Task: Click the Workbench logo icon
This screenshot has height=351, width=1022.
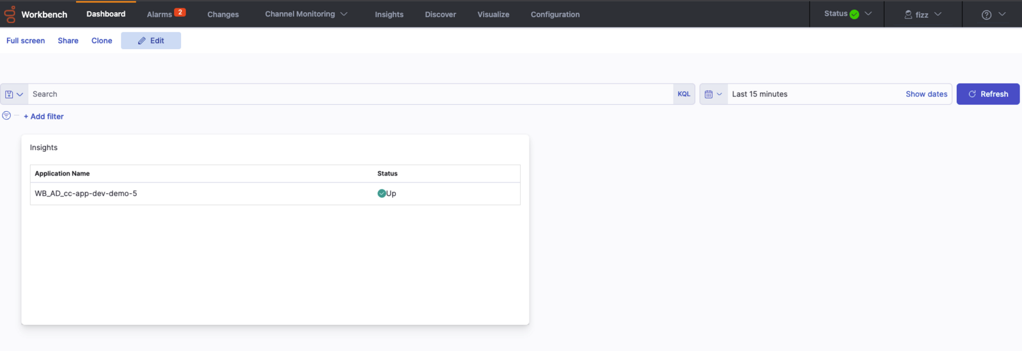Action: point(10,14)
